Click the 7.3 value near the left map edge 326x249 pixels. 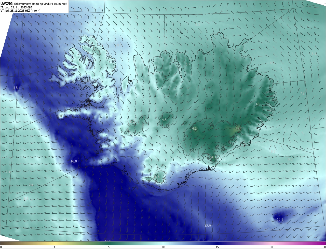coord(8,172)
